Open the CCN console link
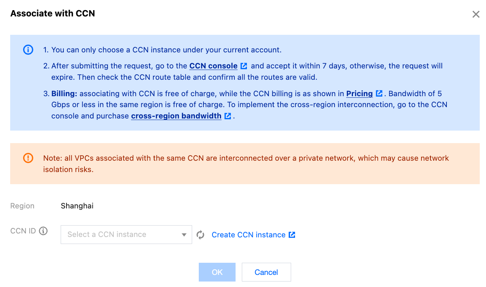 pyautogui.click(x=213, y=66)
